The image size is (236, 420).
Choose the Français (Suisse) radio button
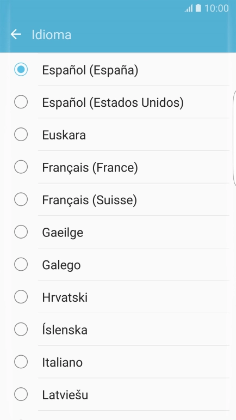[21, 199]
